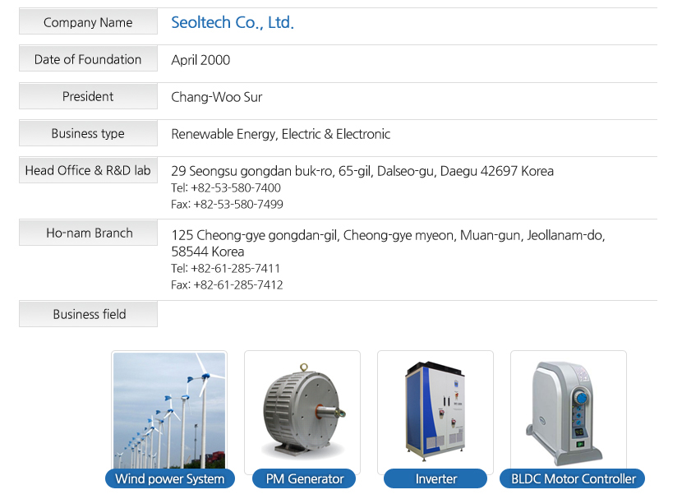Click the Business type header cell
This screenshot has height=499, width=682.
(88, 133)
